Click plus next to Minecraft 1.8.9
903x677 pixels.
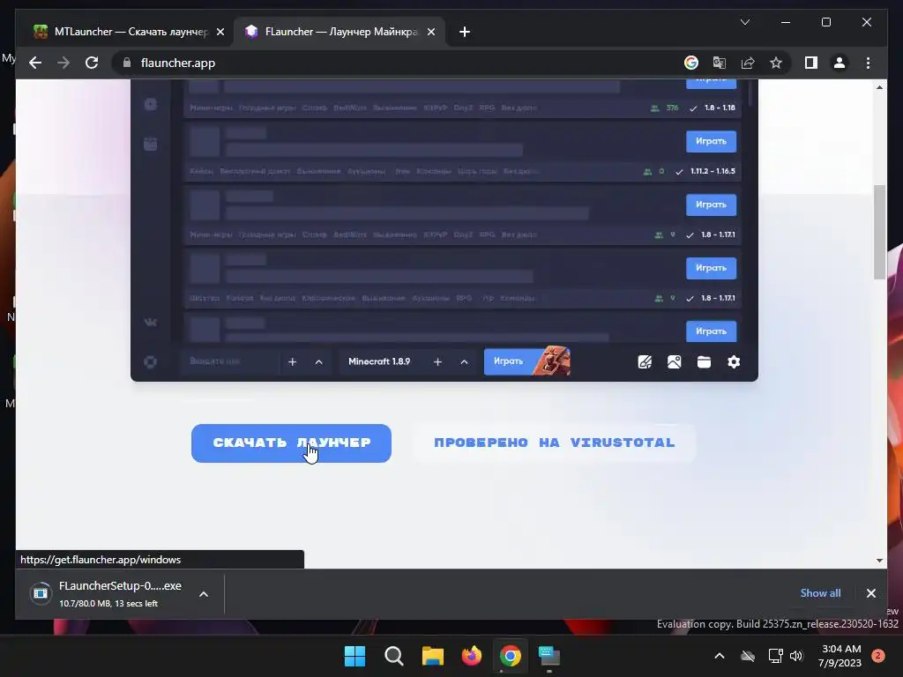coord(437,361)
